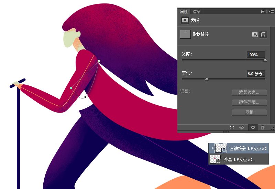Click the 蒙版边缘... button
The image size is (275, 189).
coord(249,92)
